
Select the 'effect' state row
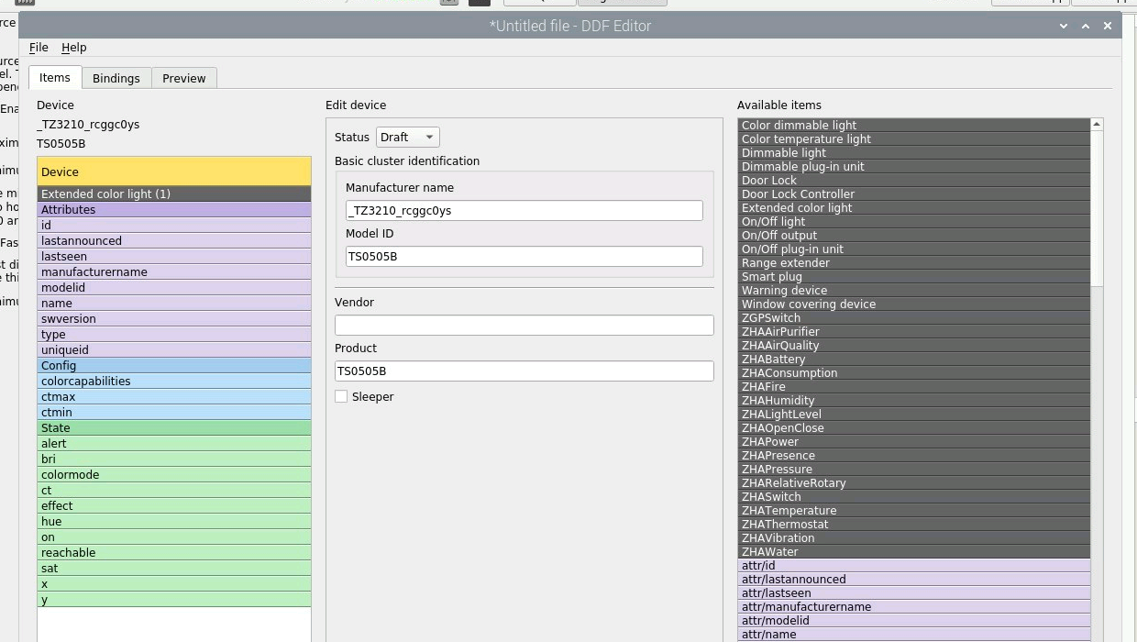tap(174, 506)
